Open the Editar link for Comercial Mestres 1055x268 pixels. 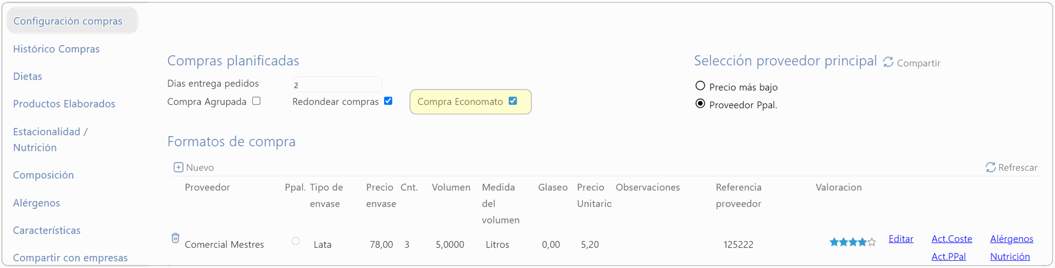tap(901, 239)
